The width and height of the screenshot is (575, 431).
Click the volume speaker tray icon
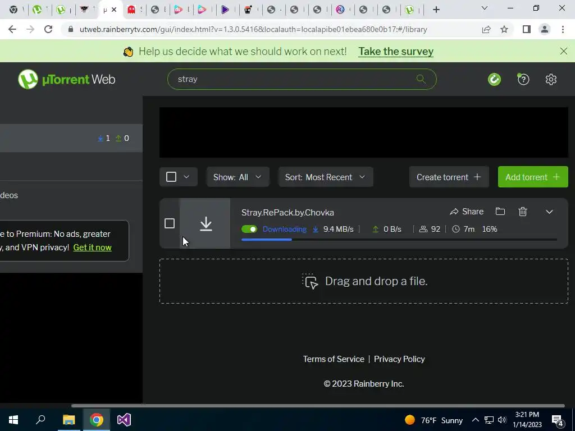502,420
